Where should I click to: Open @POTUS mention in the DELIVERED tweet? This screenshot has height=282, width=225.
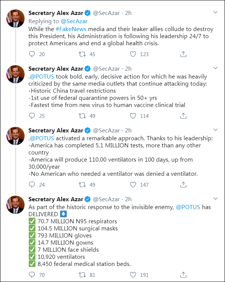tap(188, 207)
